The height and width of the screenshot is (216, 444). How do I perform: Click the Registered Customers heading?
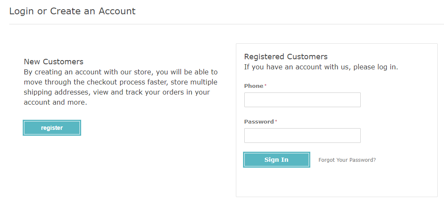coord(286,57)
